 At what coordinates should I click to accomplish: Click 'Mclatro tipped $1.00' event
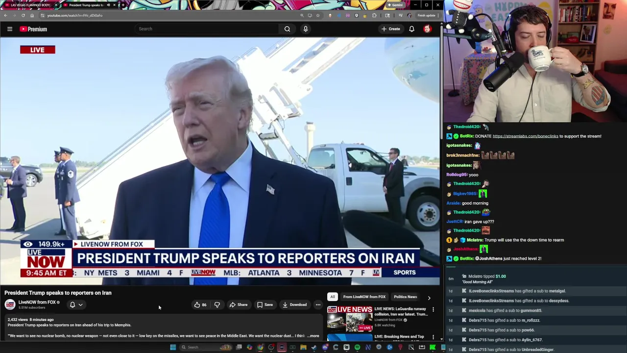(487, 277)
